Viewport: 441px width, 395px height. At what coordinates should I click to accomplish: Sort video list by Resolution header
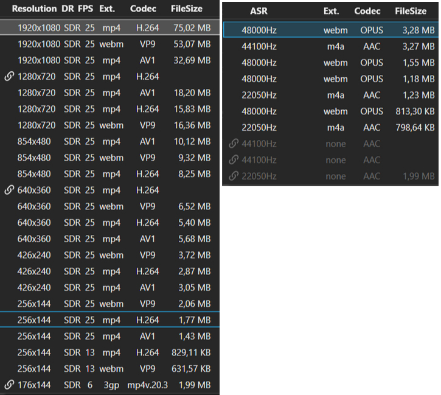click(34, 9)
